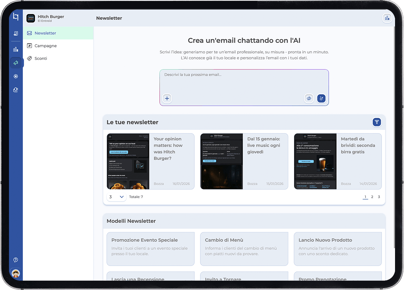
Task: Open the bar chart analytics sidebar icon
Action: (16, 49)
